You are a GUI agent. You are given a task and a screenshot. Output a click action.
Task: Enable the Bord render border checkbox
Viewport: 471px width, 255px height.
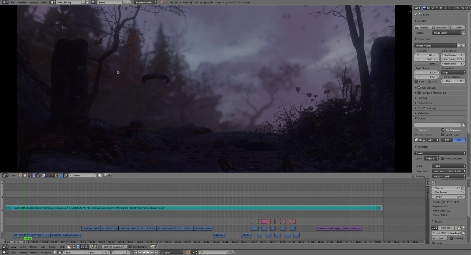coord(416,81)
